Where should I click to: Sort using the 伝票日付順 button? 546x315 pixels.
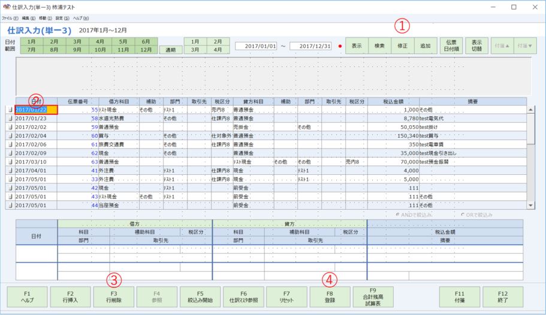click(x=451, y=46)
